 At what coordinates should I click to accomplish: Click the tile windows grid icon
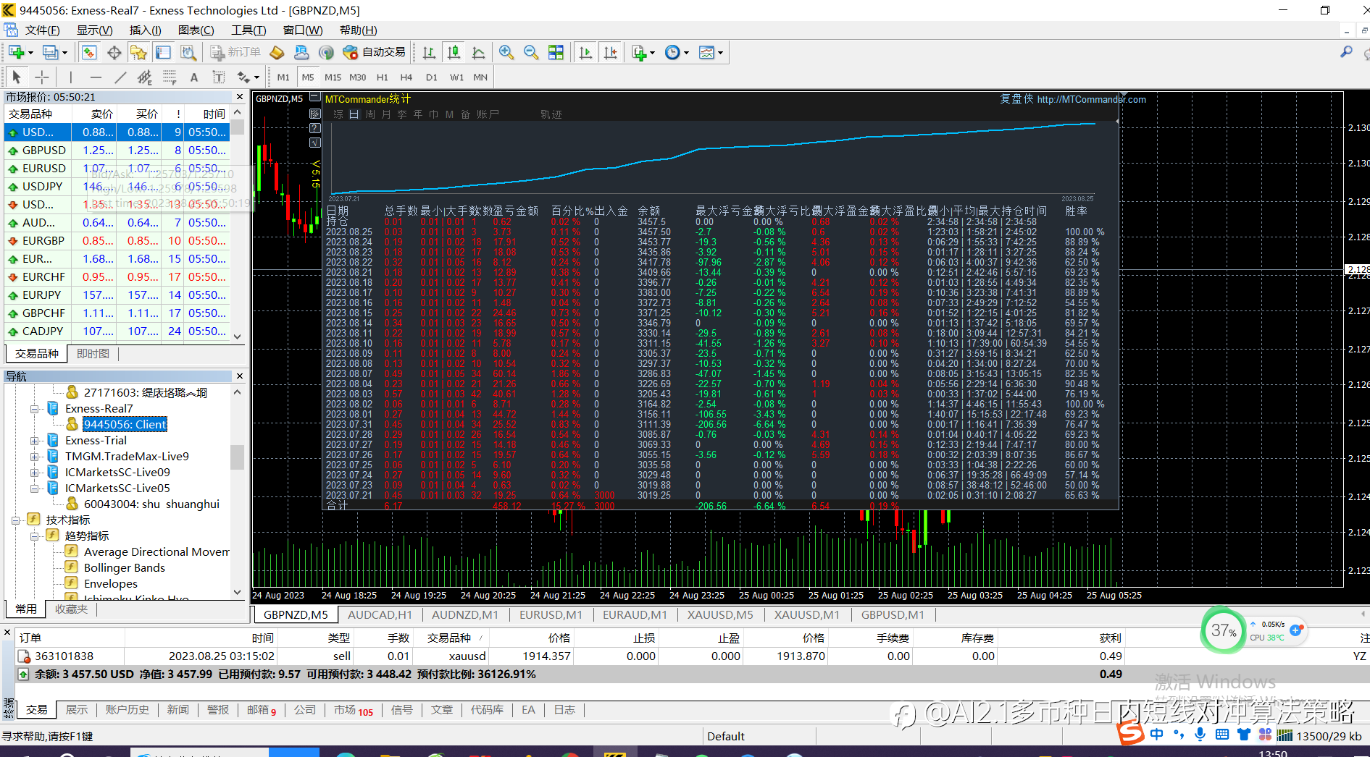tap(556, 52)
